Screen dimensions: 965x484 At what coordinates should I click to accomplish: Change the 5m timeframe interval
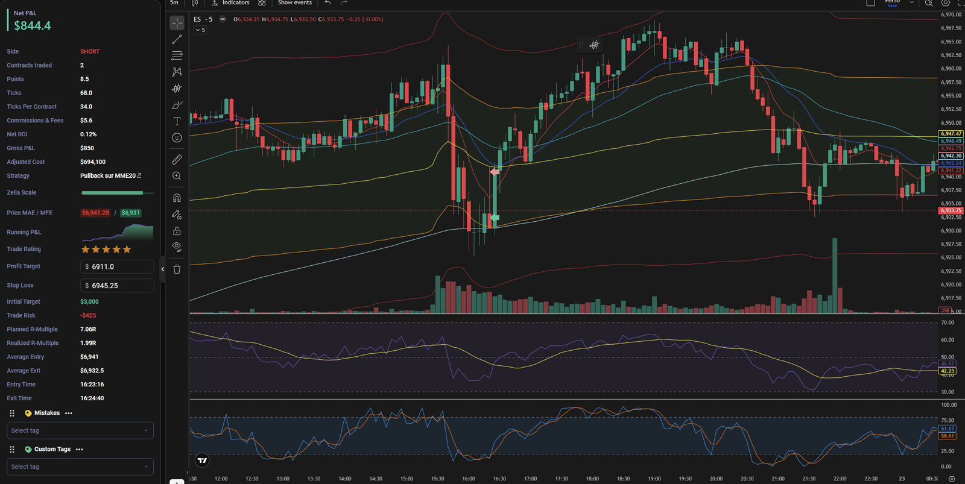174,3
